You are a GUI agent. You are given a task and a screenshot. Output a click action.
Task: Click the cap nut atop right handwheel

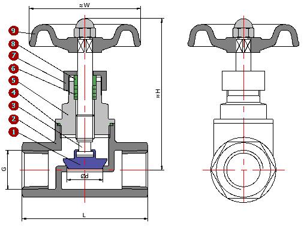[x=243, y=28]
